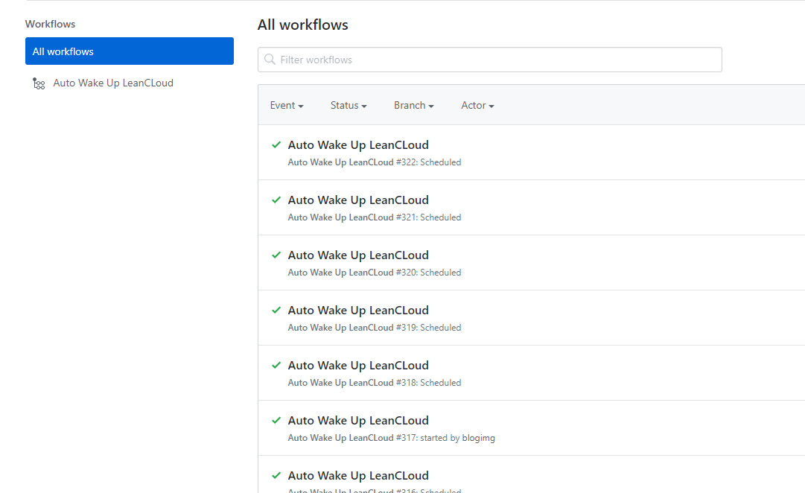Click success checkmark for run #317
805x493 pixels.
tap(276, 420)
